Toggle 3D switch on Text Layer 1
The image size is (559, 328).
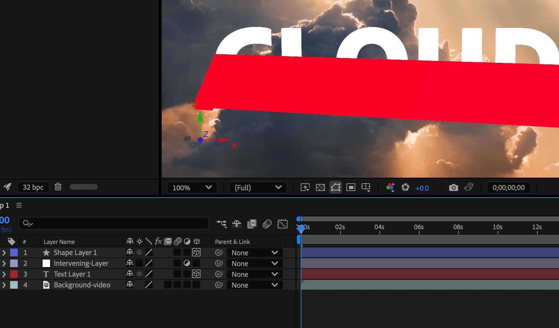pos(196,274)
